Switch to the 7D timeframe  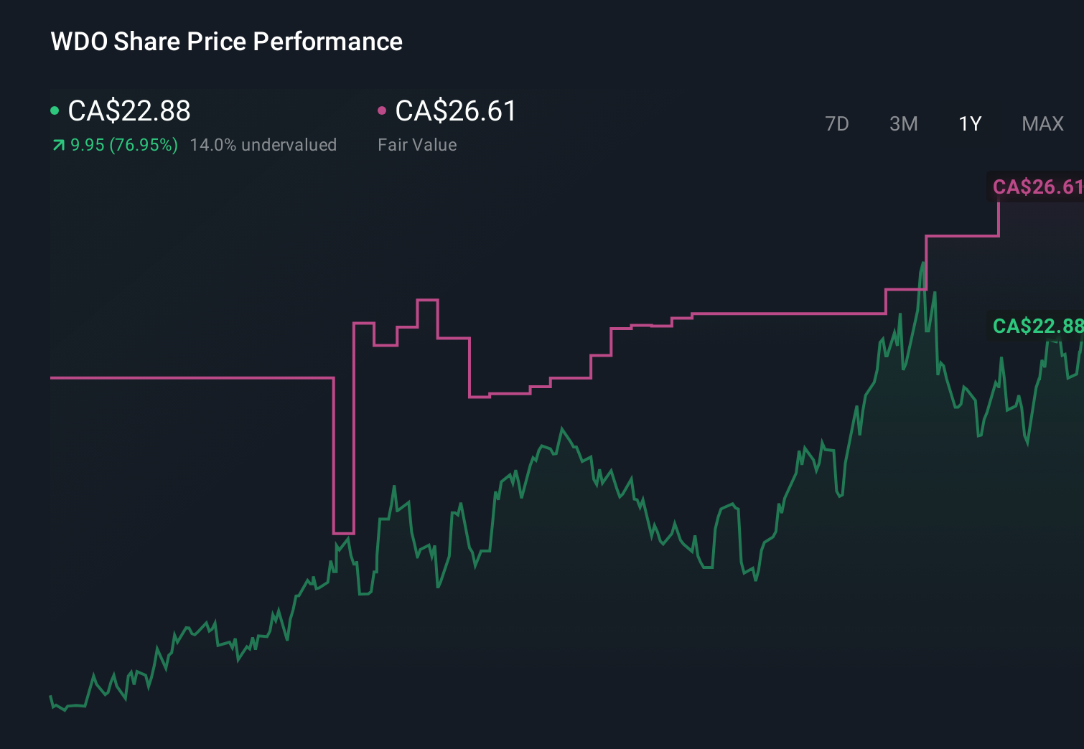tap(837, 123)
